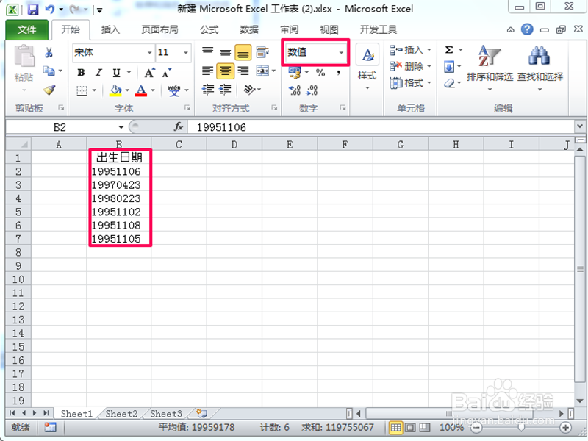588x441 pixels.
Task: Toggle Italic formatting
Action: (x=98, y=72)
